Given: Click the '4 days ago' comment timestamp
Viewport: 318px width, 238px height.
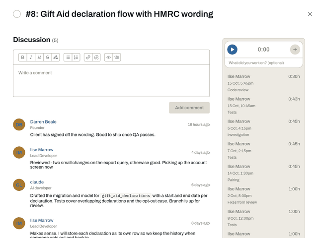Looking at the screenshot, I should pos(200,153).
